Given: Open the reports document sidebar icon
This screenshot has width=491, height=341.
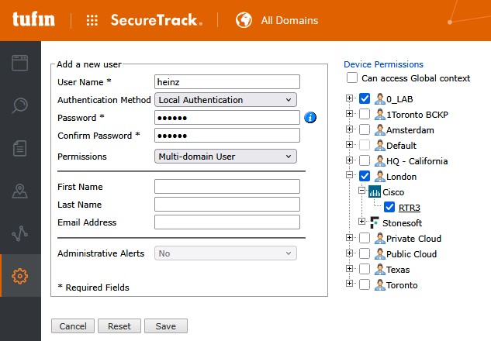Looking at the screenshot, I should click(19, 148).
